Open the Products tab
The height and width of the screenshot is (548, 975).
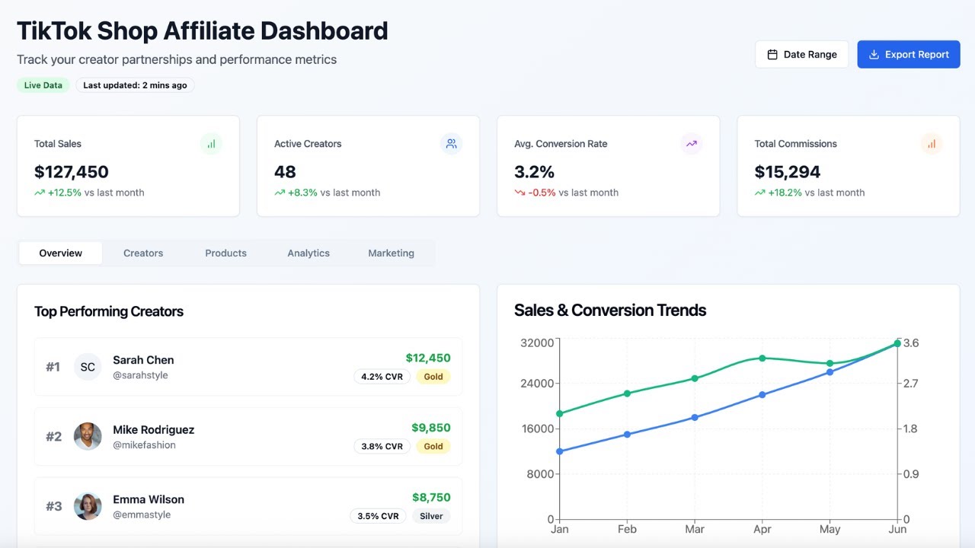(x=225, y=253)
